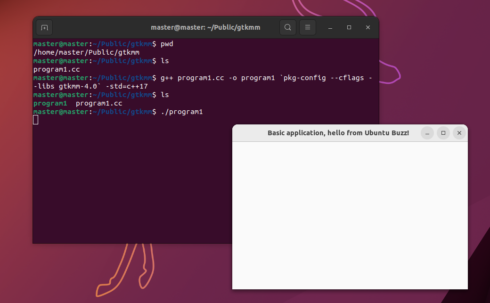
Task: Open a new terminal tab icon
Action: tap(44, 27)
